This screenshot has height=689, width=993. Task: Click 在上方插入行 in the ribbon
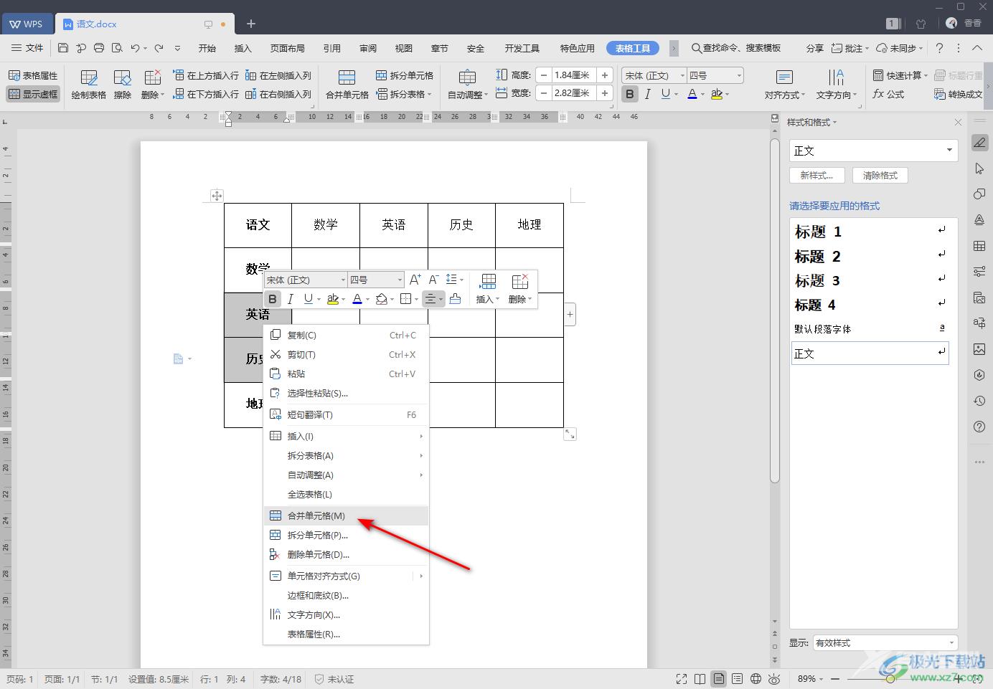206,75
